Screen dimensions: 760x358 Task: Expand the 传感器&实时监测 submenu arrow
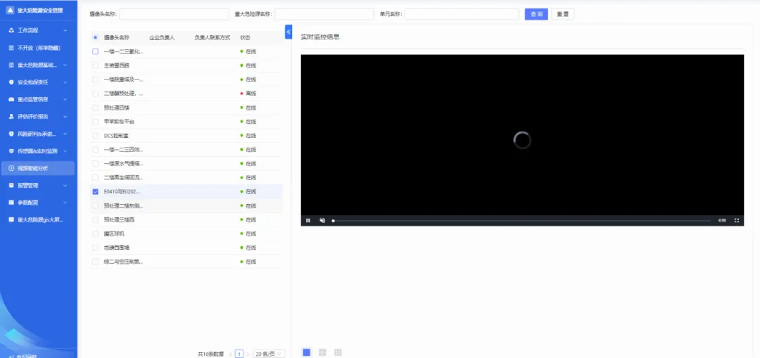point(65,151)
